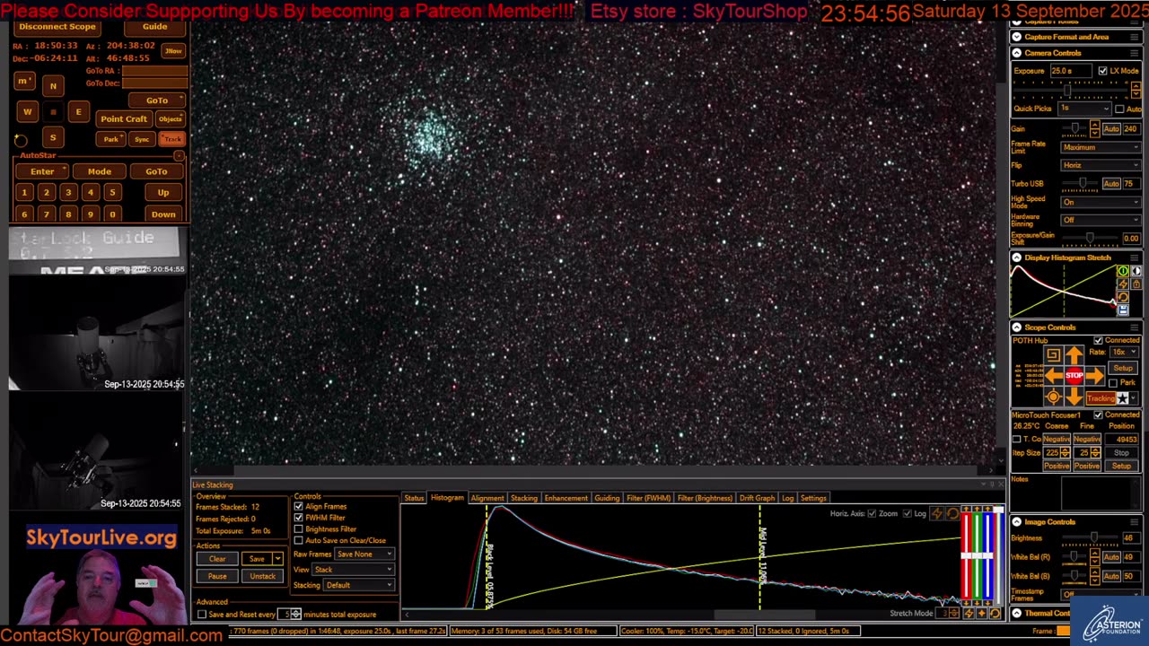This screenshot has width=1149, height=646.
Task: Click the up arrow in Scope Controls
Action: 1074,356
